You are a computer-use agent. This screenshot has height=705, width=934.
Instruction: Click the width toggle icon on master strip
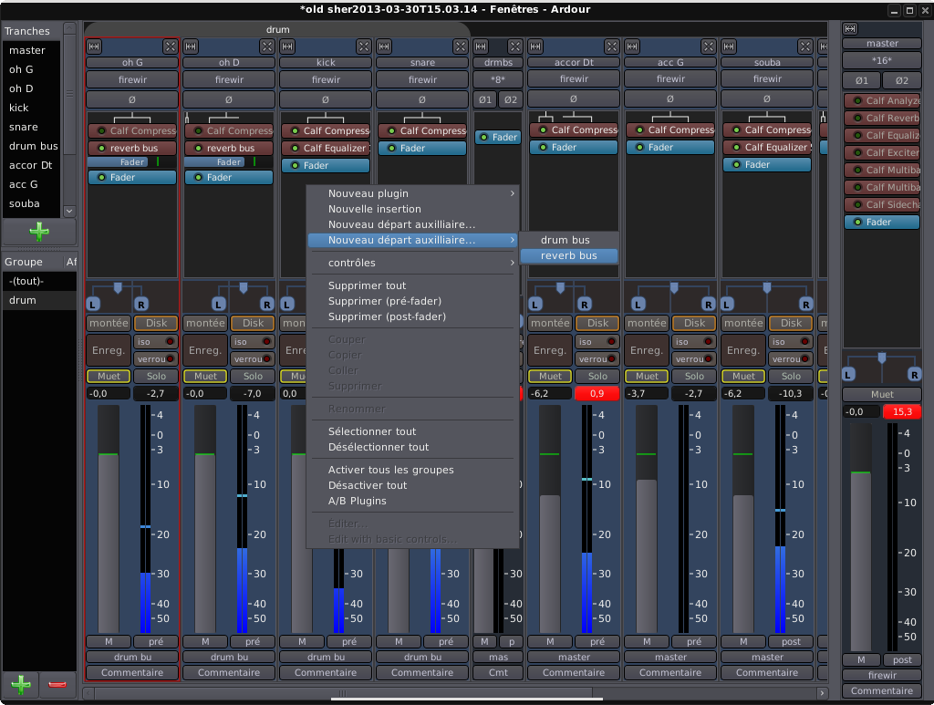coord(850,28)
